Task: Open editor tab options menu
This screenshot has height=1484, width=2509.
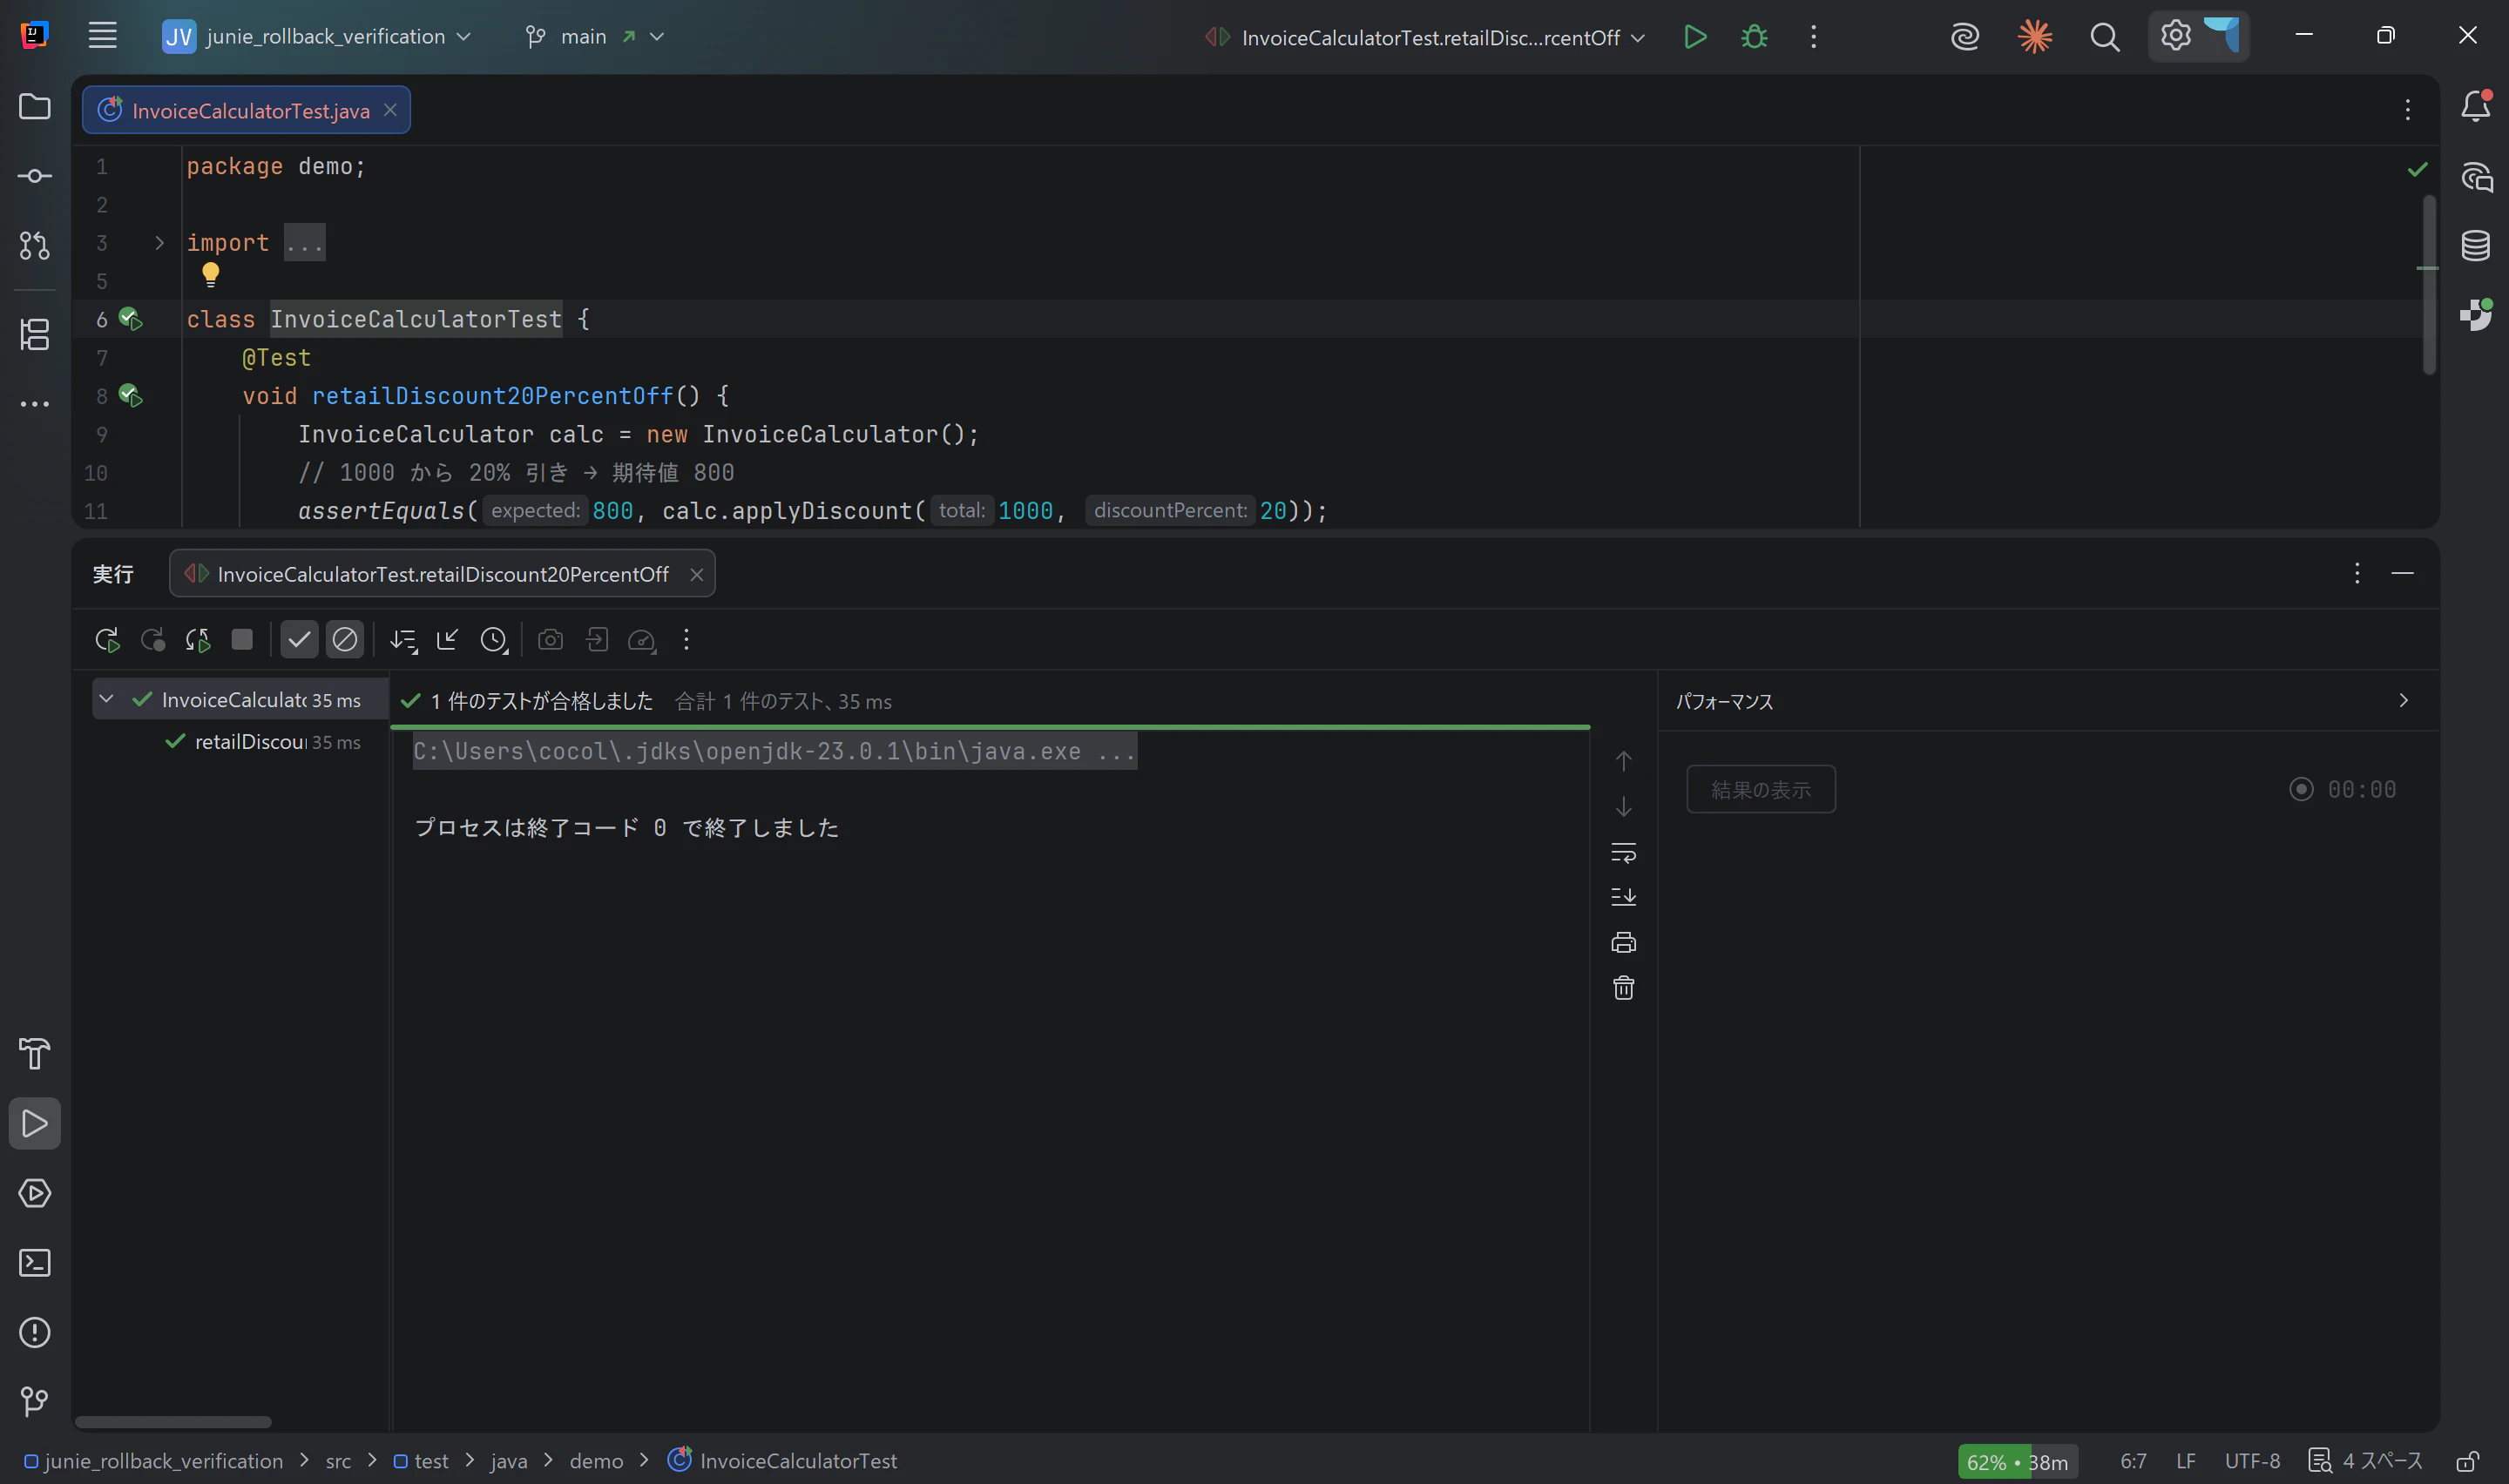Action: click(2408, 109)
